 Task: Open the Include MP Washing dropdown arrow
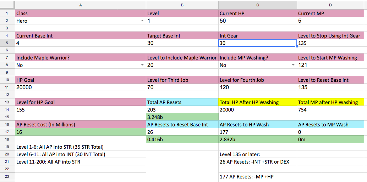(293, 65)
